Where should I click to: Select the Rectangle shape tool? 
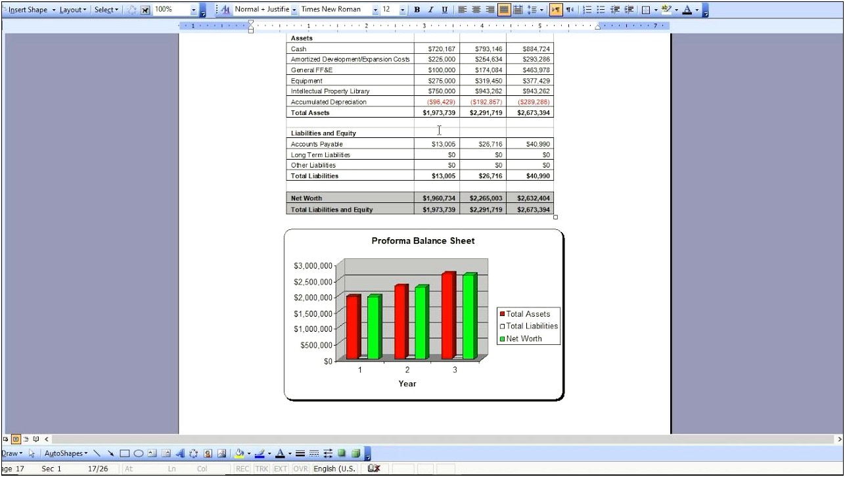tap(124, 453)
